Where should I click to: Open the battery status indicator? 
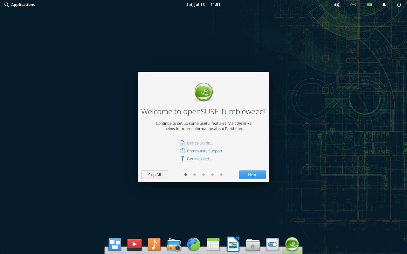(369, 4)
